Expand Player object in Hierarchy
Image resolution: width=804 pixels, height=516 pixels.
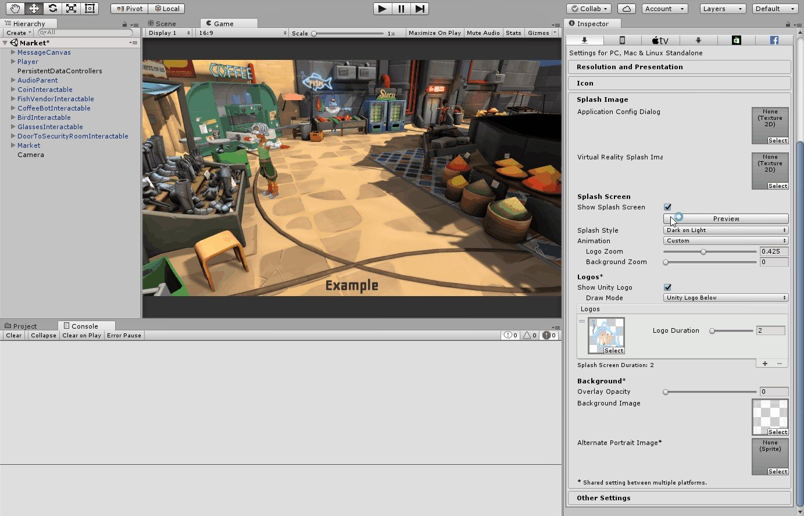pos(13,62)
